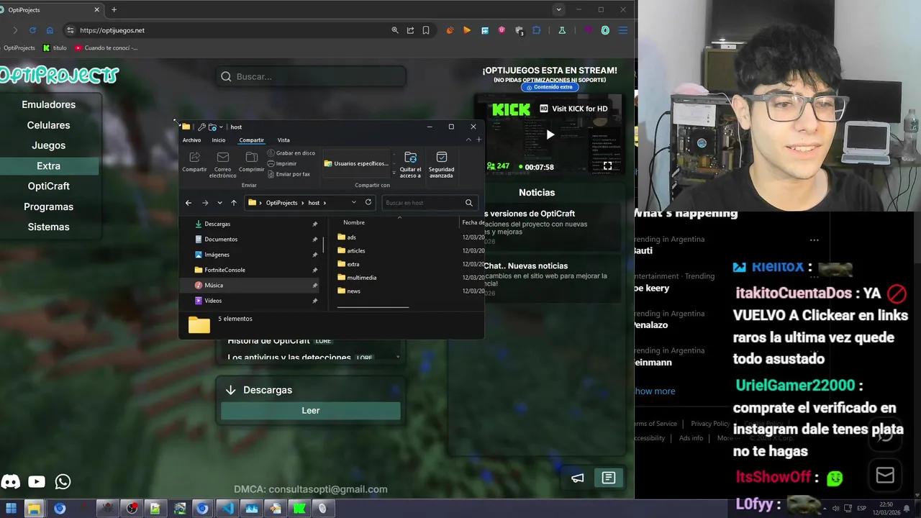Viewport: 921px width, 518px height.
Task: Click the megaphone icon at bottom right
Action: pyautogui.click(x=578, y=478)
